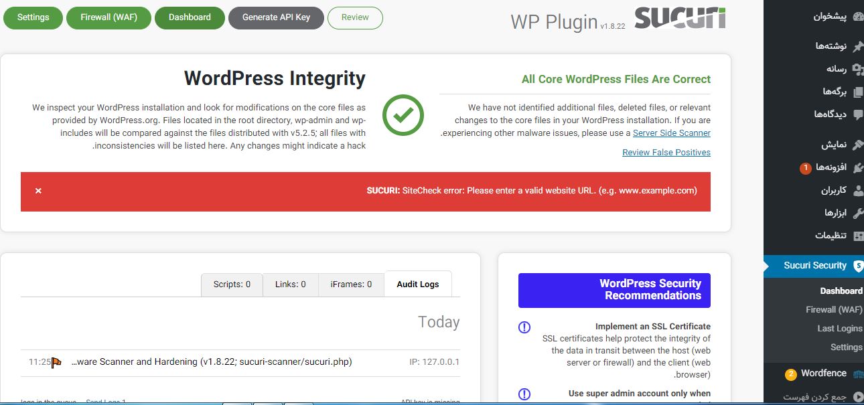This screenshot has width=864, height=405.
Task: Click the green checkmark integrity status icon
Action: pyautogui.click(x=403, y=115)
